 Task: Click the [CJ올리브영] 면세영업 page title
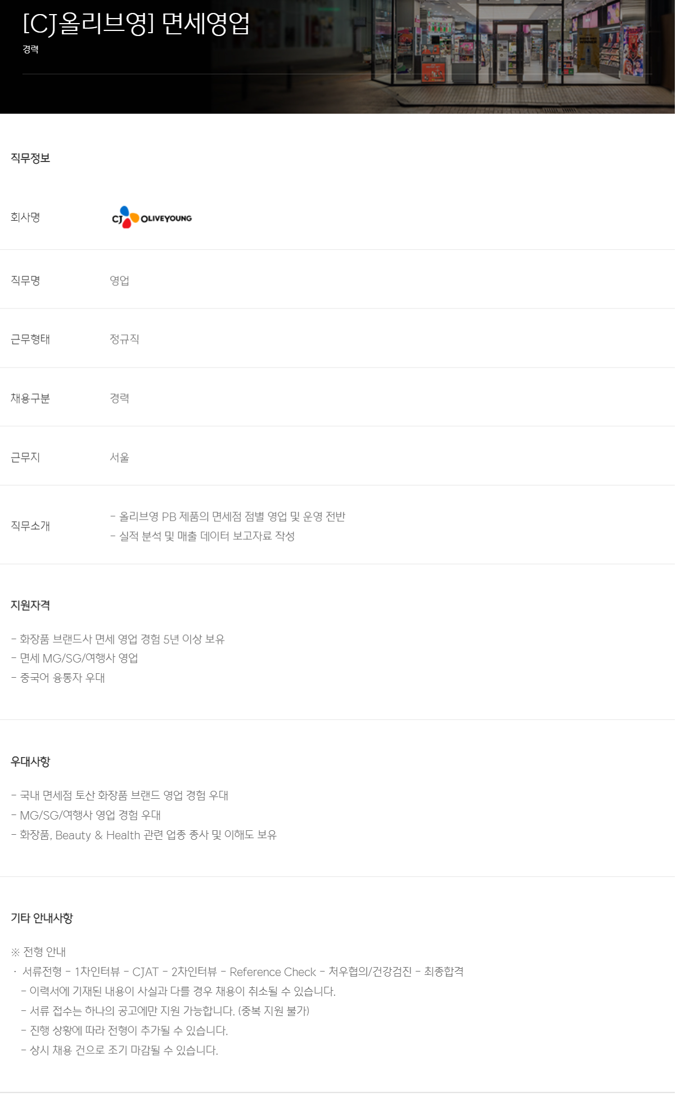(136, 24)
